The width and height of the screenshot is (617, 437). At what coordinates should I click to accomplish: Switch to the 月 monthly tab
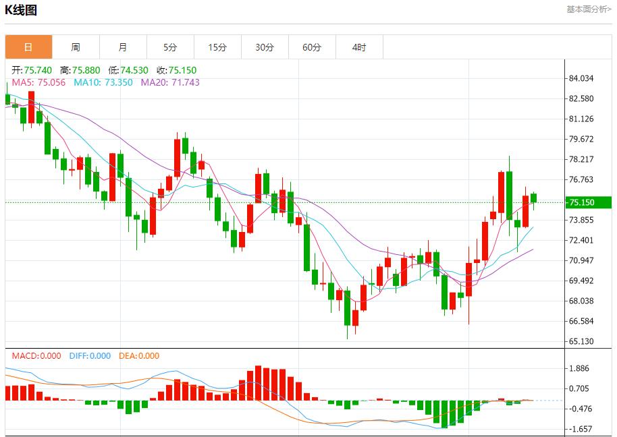pyautogui.click(x=123, y=47)
